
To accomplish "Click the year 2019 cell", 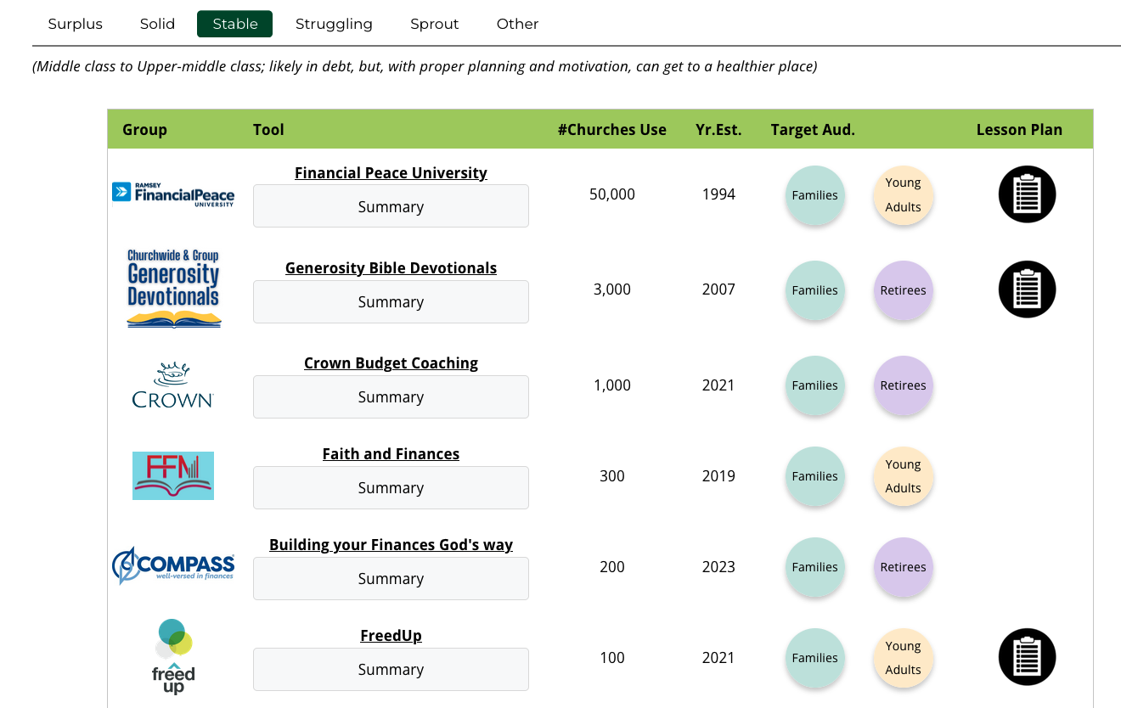I will (x=718, y=476).
